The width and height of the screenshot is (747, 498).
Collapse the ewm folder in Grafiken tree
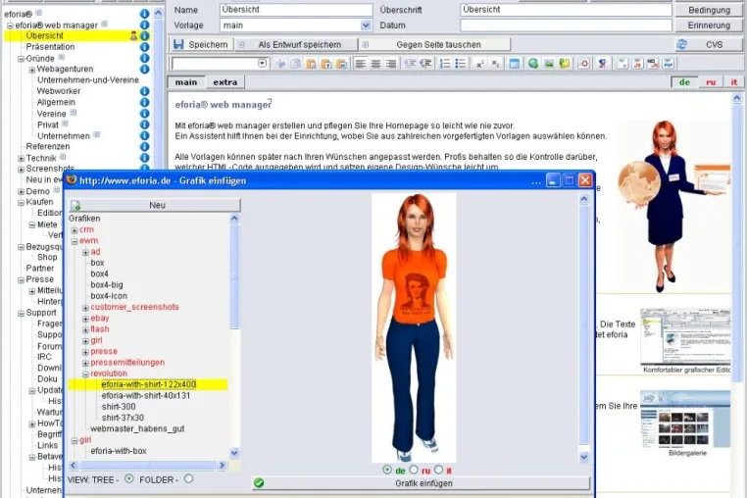pos(75,241)
